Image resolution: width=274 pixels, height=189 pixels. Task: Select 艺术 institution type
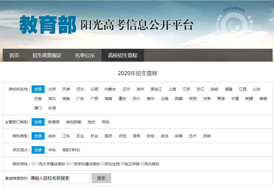pyautogui.click(x=193, y=136)
